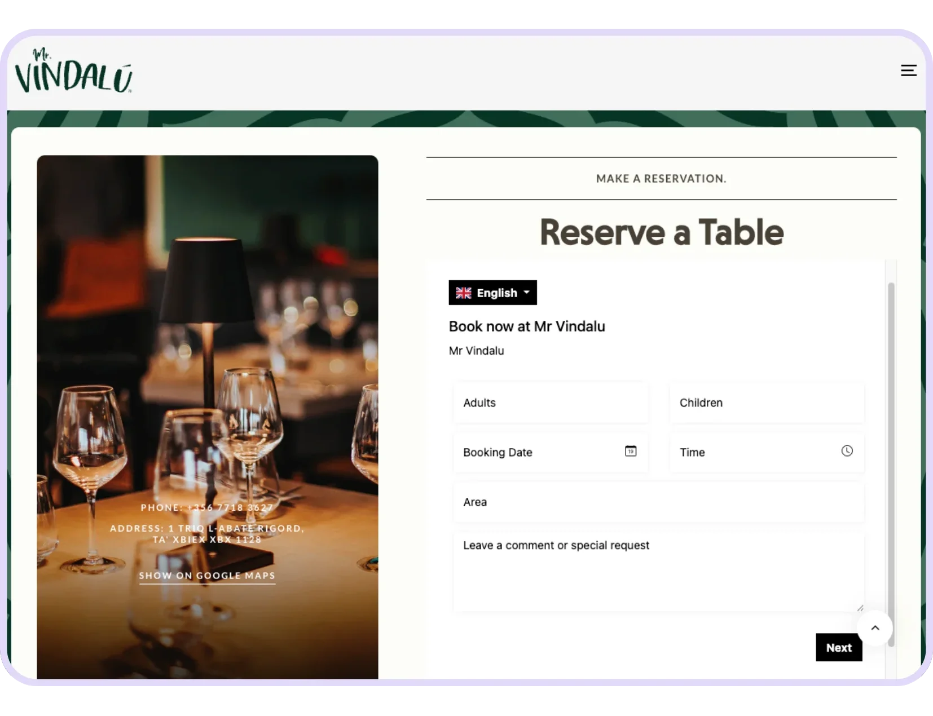Expand the Area selection field
The width and height of the screenshot is (933, 716).
pyautogui.click(x=658, y=502)
